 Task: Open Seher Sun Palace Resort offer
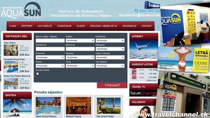(17, 76)
